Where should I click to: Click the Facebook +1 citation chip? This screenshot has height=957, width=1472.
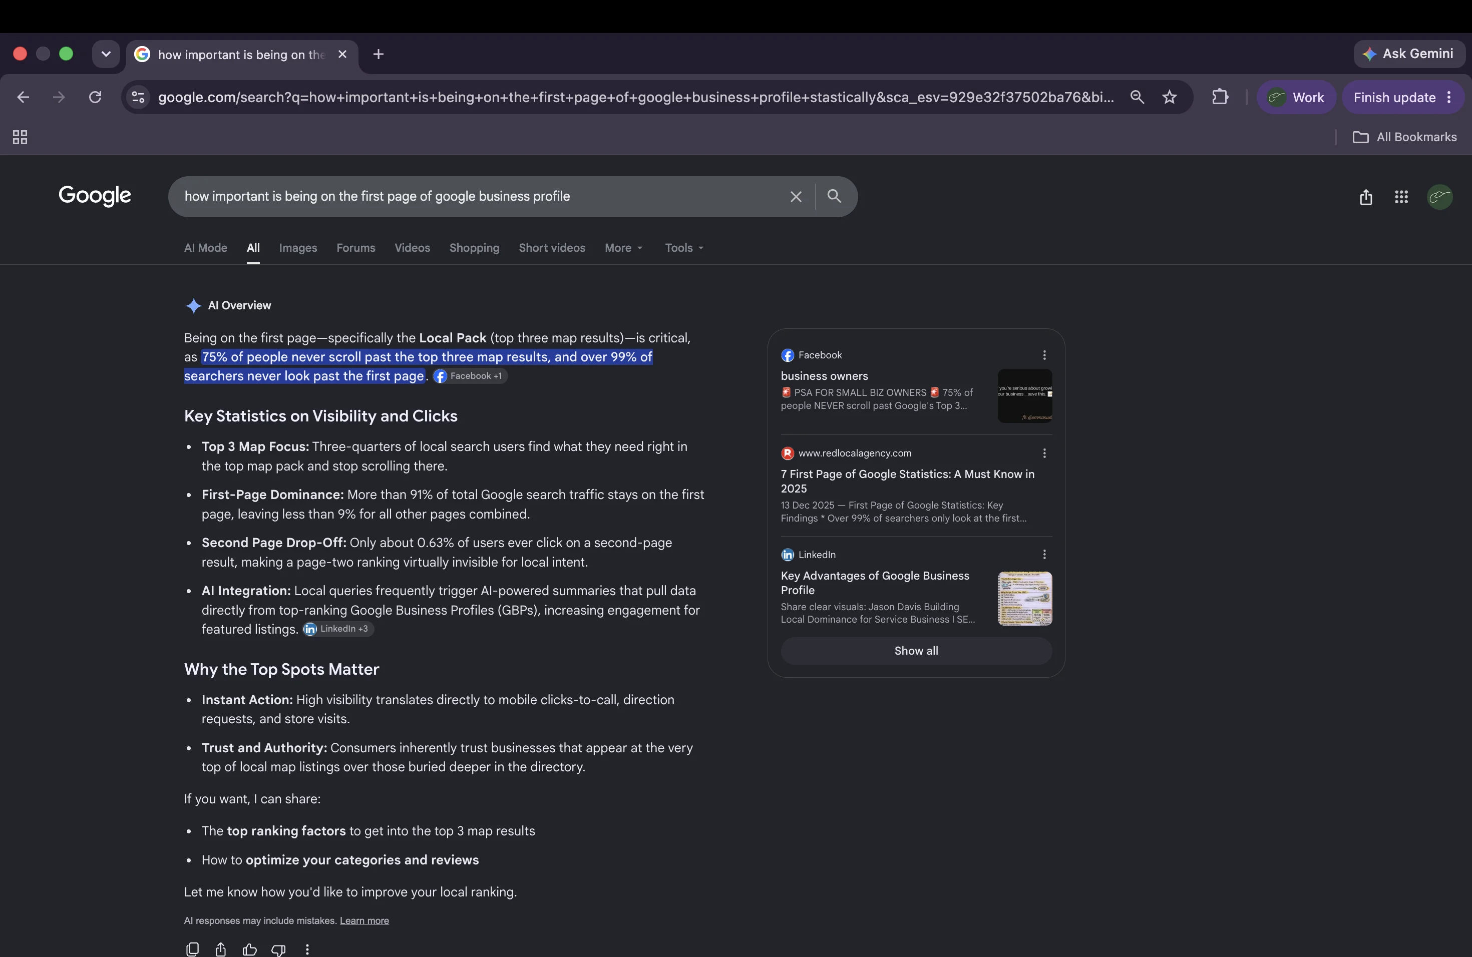click(470, 376)
